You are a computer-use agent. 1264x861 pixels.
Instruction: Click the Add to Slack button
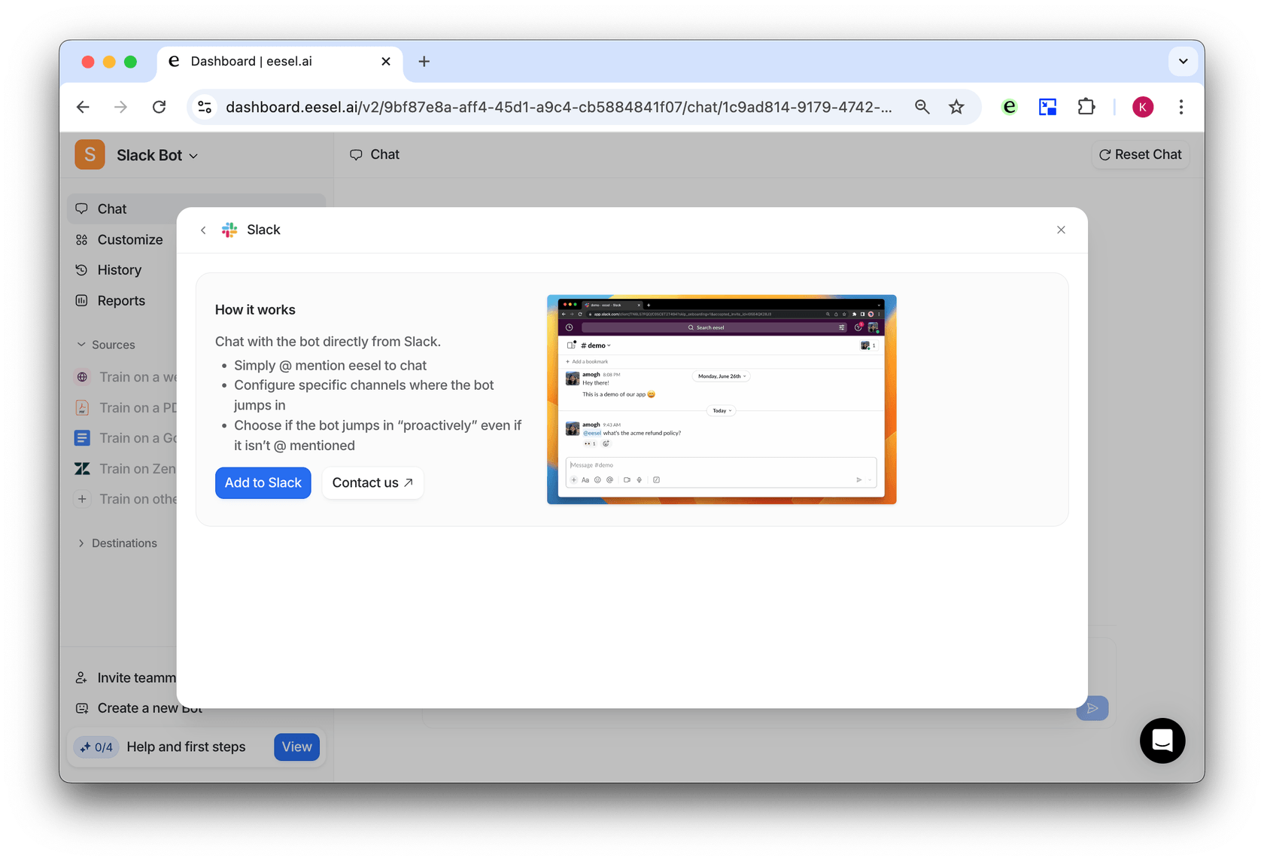263,483
